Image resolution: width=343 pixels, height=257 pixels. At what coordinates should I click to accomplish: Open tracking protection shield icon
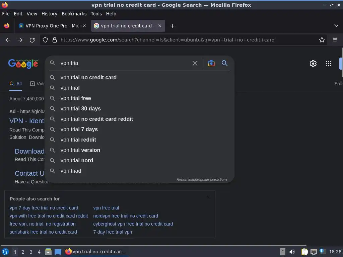click(x=45, y=40)
